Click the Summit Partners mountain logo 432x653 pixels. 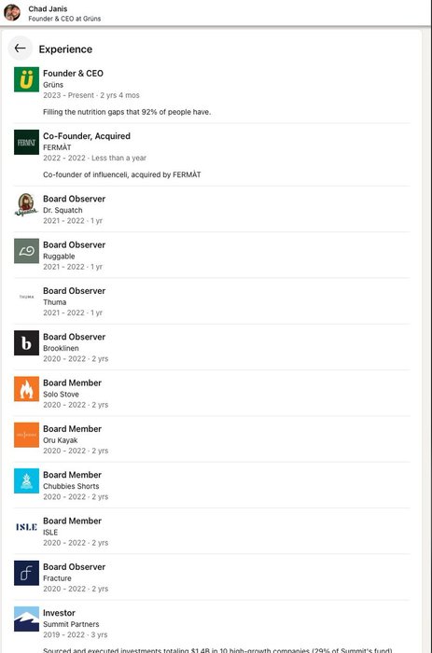[26, 619]
